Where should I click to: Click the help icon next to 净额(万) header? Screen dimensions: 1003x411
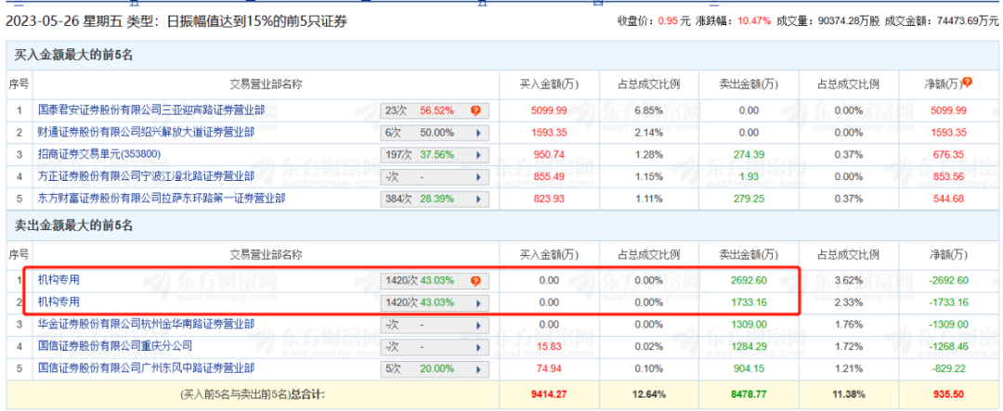[x=967, y=83]
